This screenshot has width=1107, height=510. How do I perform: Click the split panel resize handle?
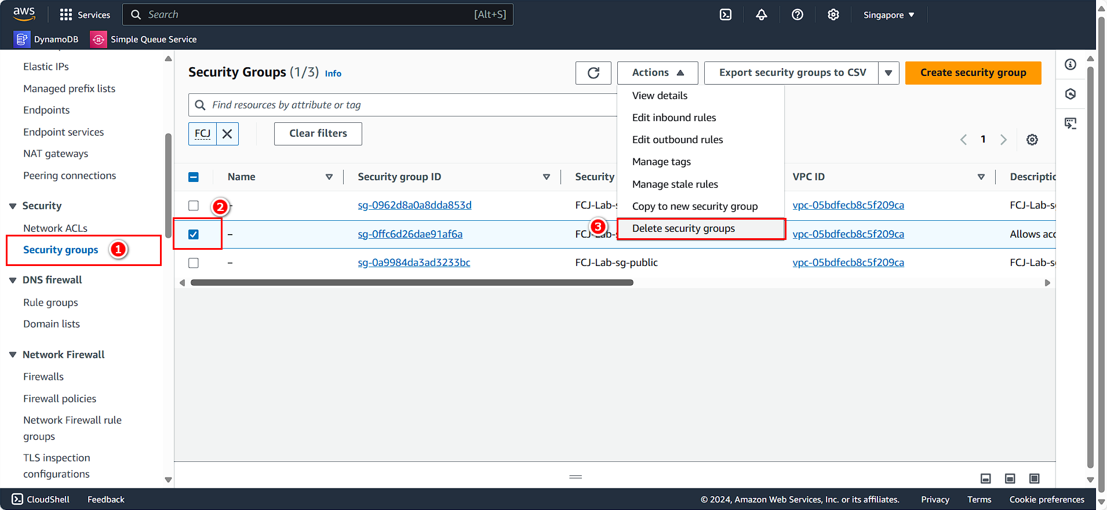coord(576,476)
